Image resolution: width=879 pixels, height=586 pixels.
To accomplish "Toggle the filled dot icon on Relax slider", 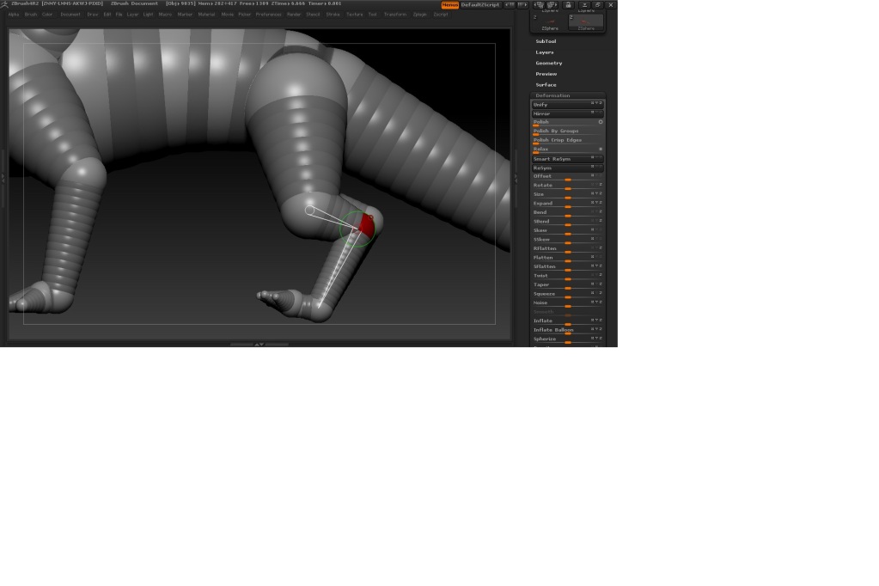I will (601, 150).
